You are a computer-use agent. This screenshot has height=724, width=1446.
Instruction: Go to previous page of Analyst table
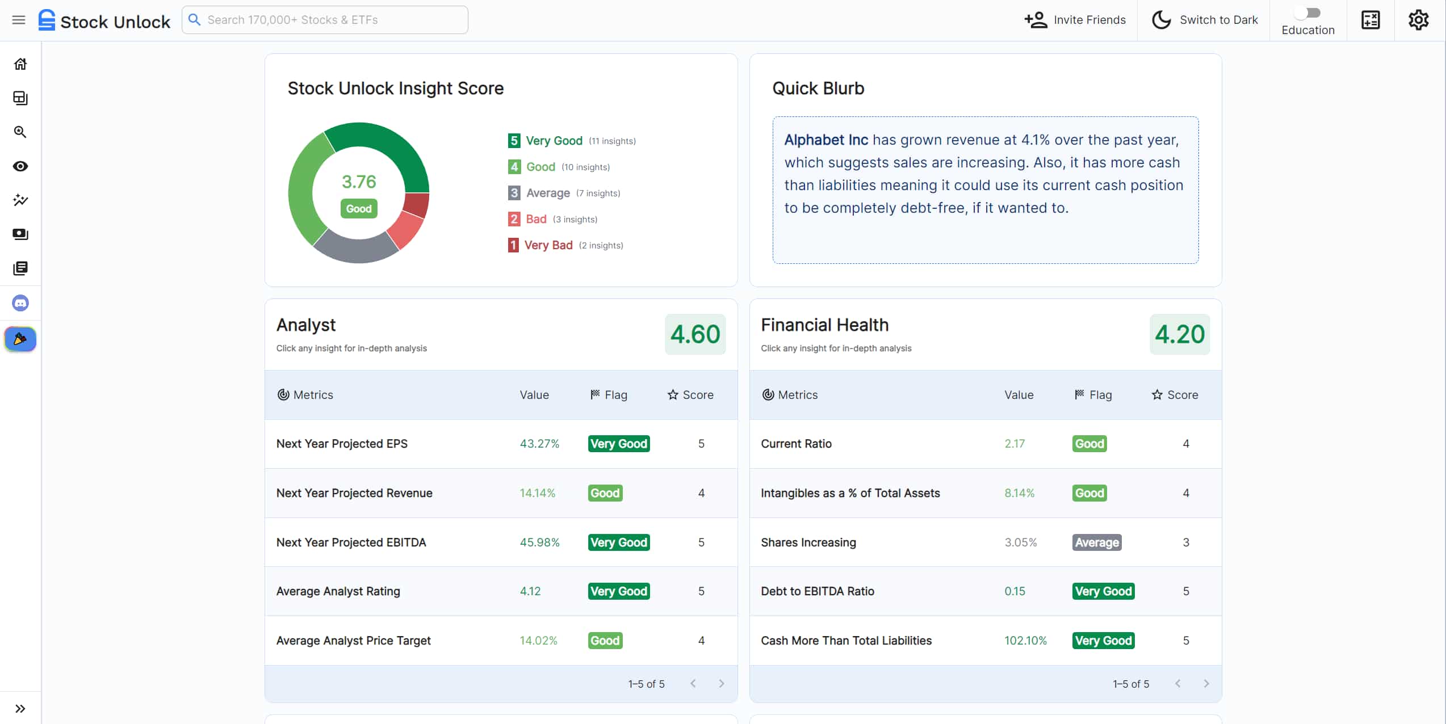click(x=693, y=684)
